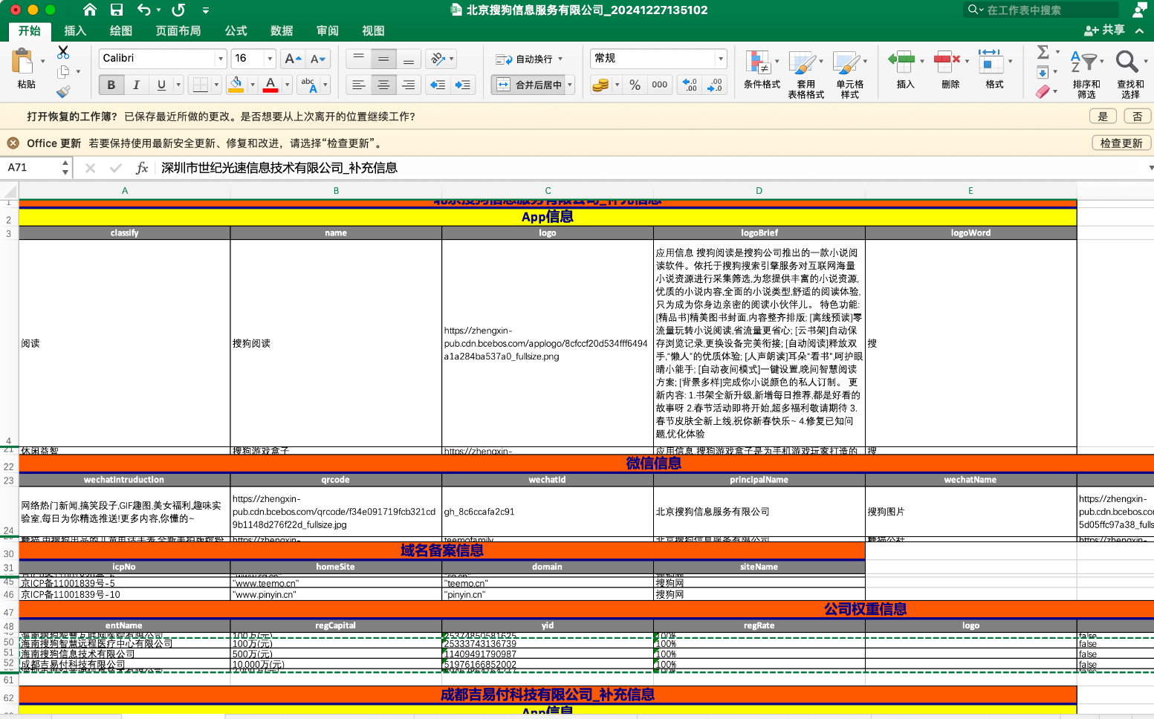Click the clipboard Paste icon

pyautogui.click(x=23, y=61)
